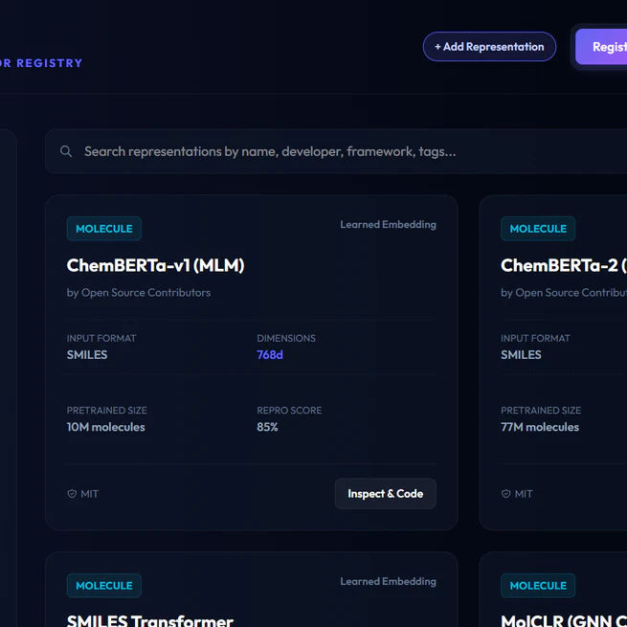Open Inspect & Code for ChemBERTa-v1
This screenshot has height=627, width=627.
[385, 493]
